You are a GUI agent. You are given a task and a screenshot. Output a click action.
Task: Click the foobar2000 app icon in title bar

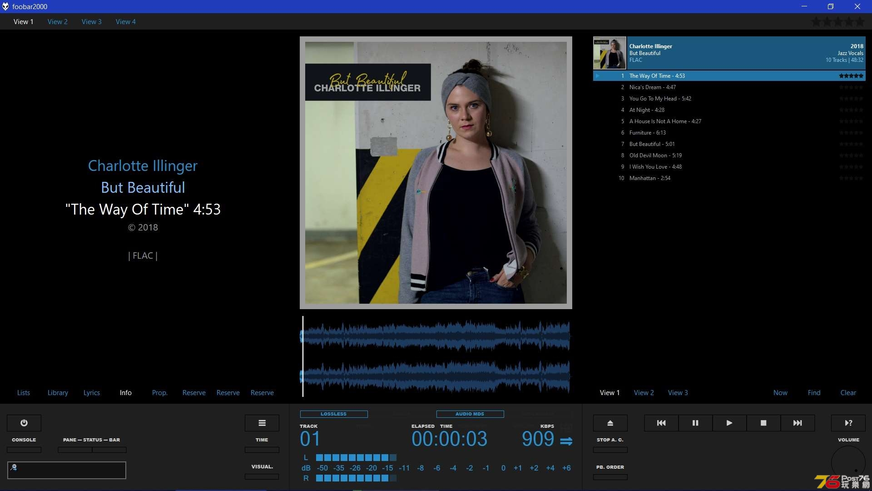click(x=5, y=6)
